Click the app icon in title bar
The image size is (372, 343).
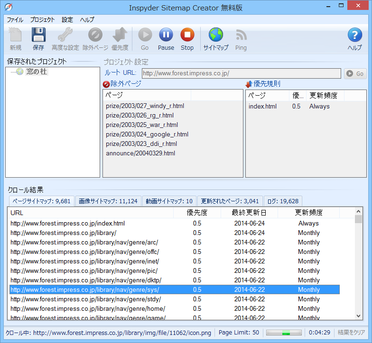(9, 7)
